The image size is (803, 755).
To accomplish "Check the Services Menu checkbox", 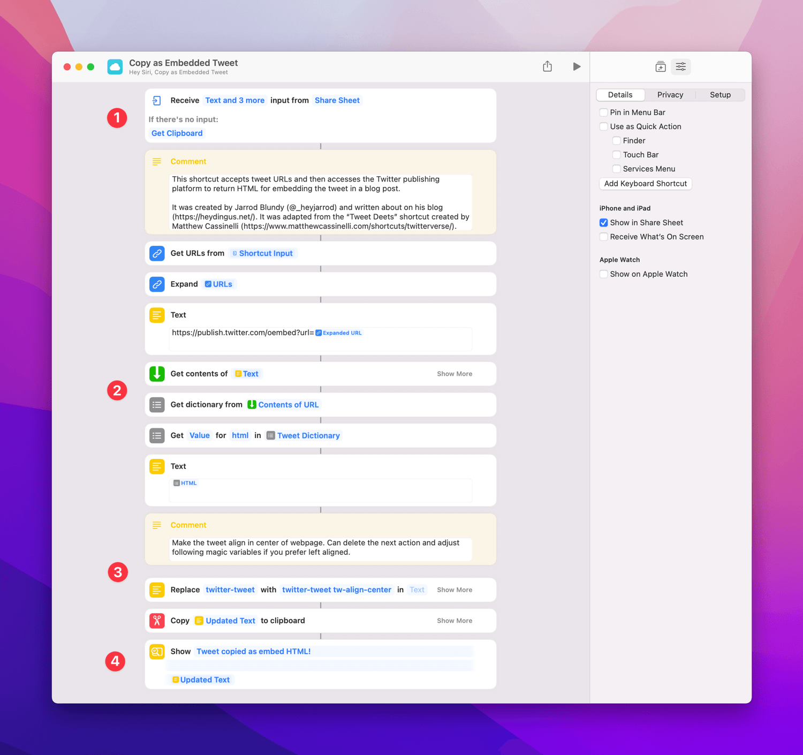I will pos(617,169).
